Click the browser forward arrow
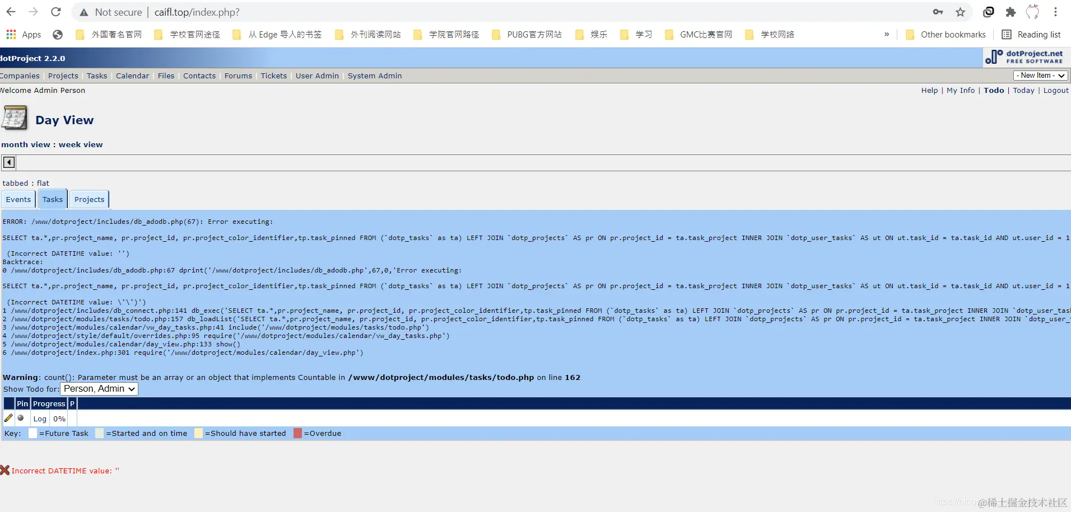 (x=34, y=12)
